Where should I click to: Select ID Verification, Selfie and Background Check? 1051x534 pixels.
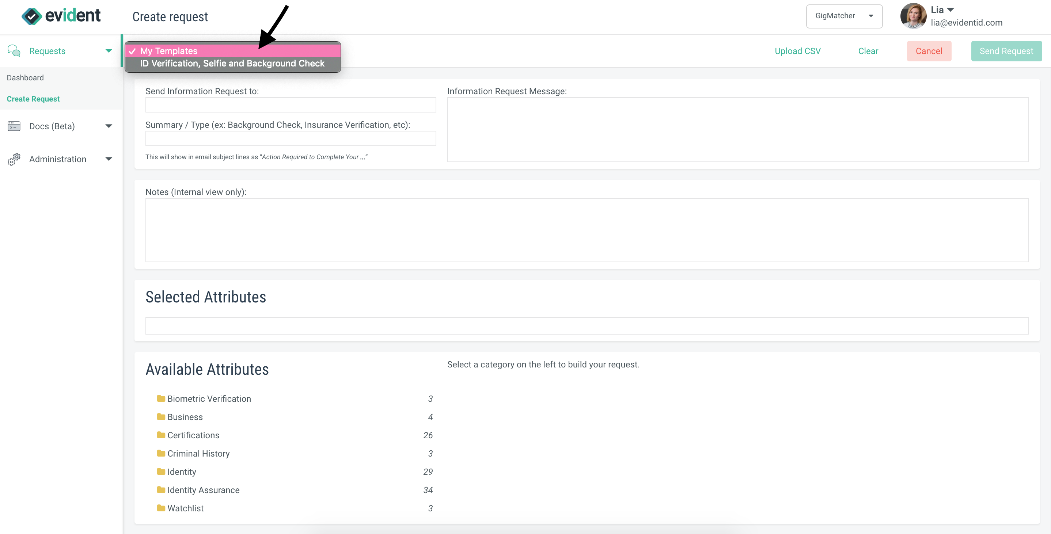[232, 64]
